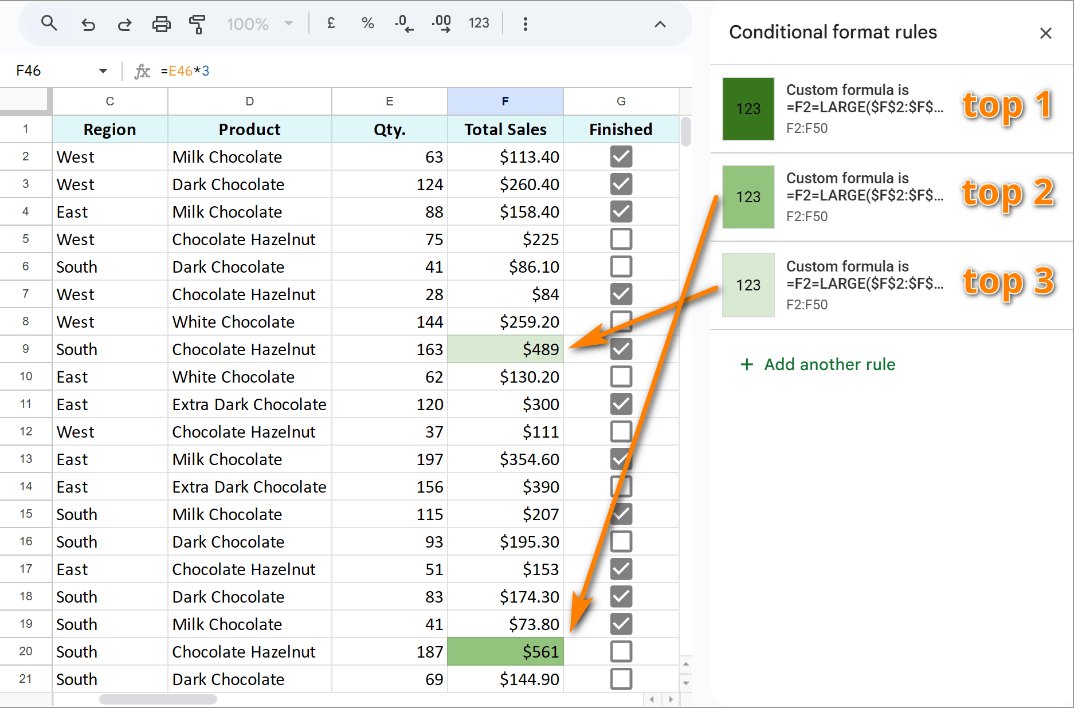
Task: Close the Conditional format rules panel
Action: click(1045, 33)
